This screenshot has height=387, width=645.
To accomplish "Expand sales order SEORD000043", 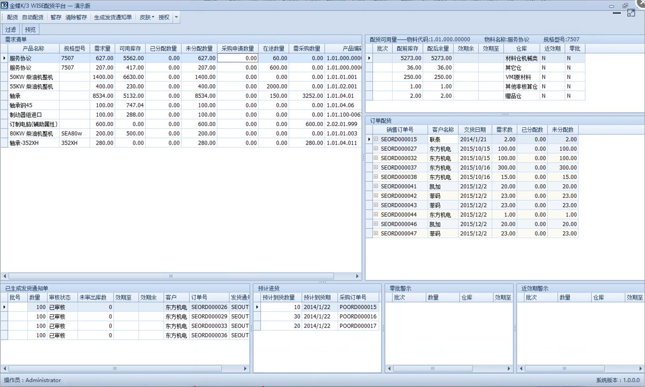I will [376, 205].
